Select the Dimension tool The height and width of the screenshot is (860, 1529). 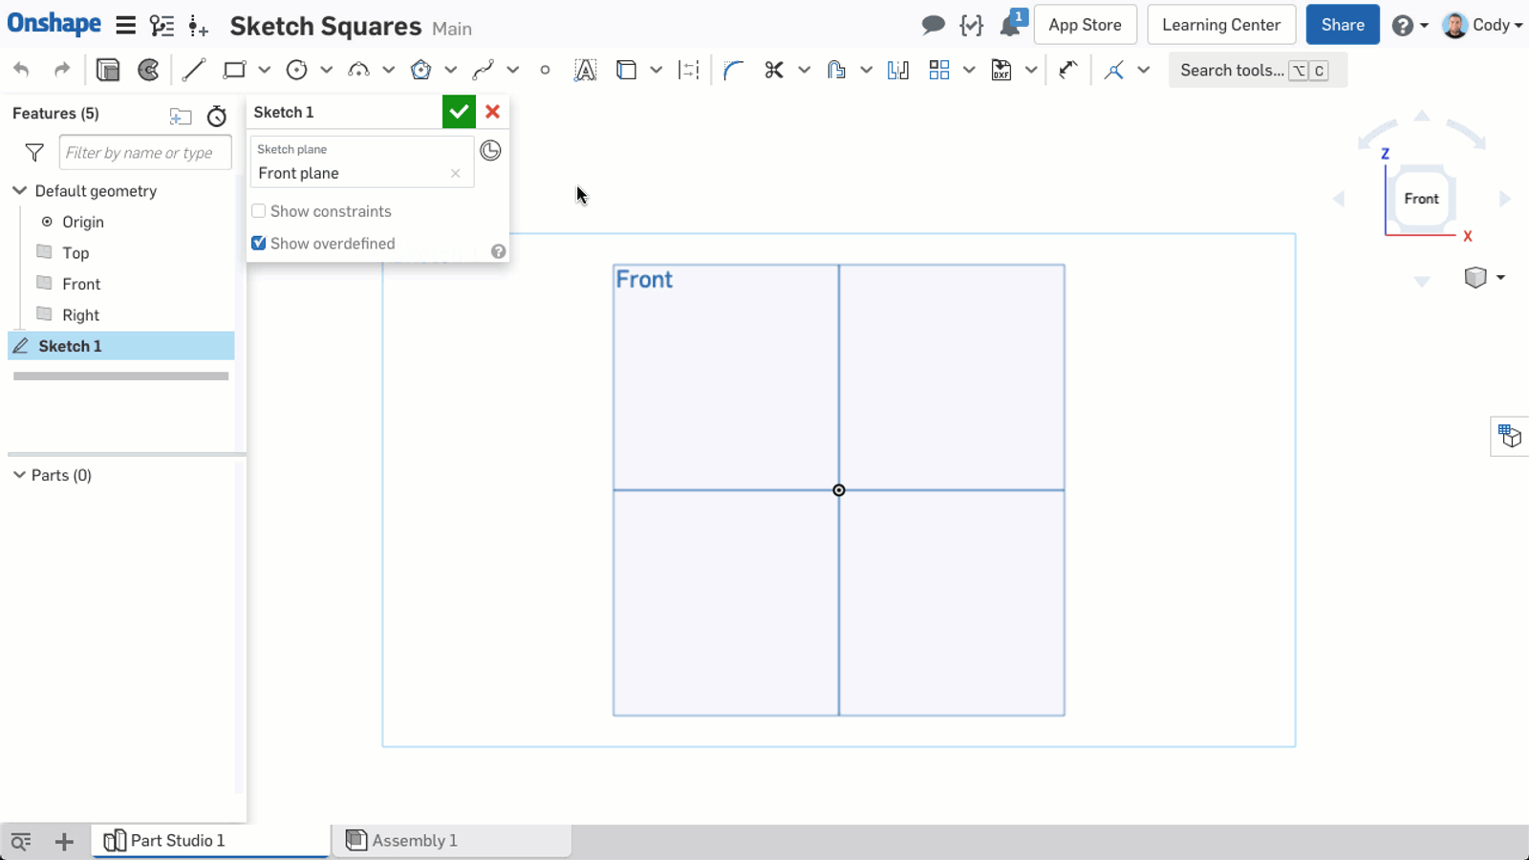coord(688,70)
